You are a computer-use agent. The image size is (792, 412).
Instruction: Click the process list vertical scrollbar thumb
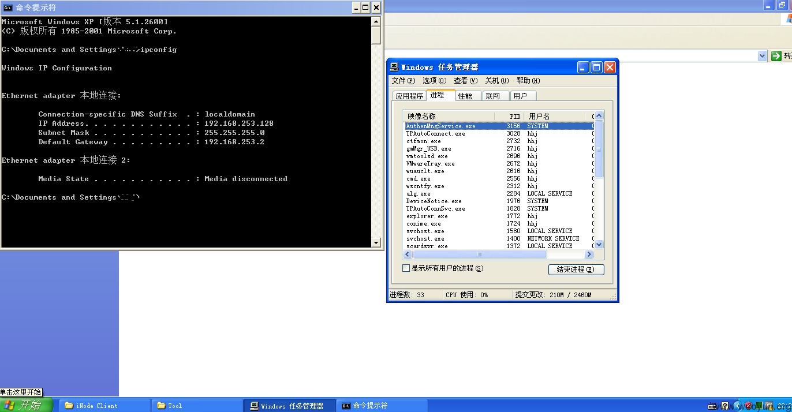[x=599, y=149]
